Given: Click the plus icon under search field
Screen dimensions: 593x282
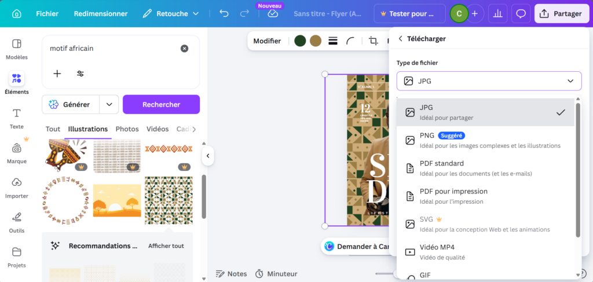Looking at the screenshot, I should [x=57, y=74].
